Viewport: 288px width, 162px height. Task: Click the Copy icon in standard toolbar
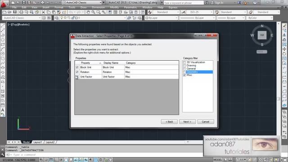click(x=49, y=12)
